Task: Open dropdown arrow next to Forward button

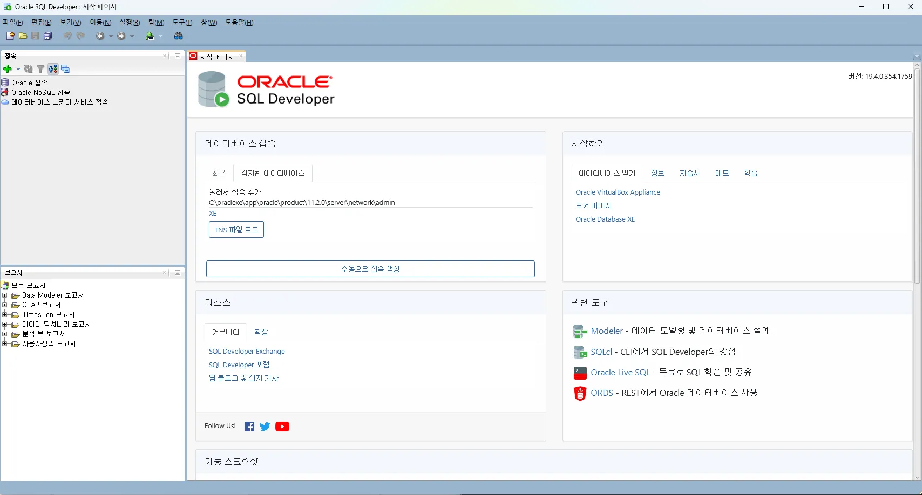Action: point(132,36)
